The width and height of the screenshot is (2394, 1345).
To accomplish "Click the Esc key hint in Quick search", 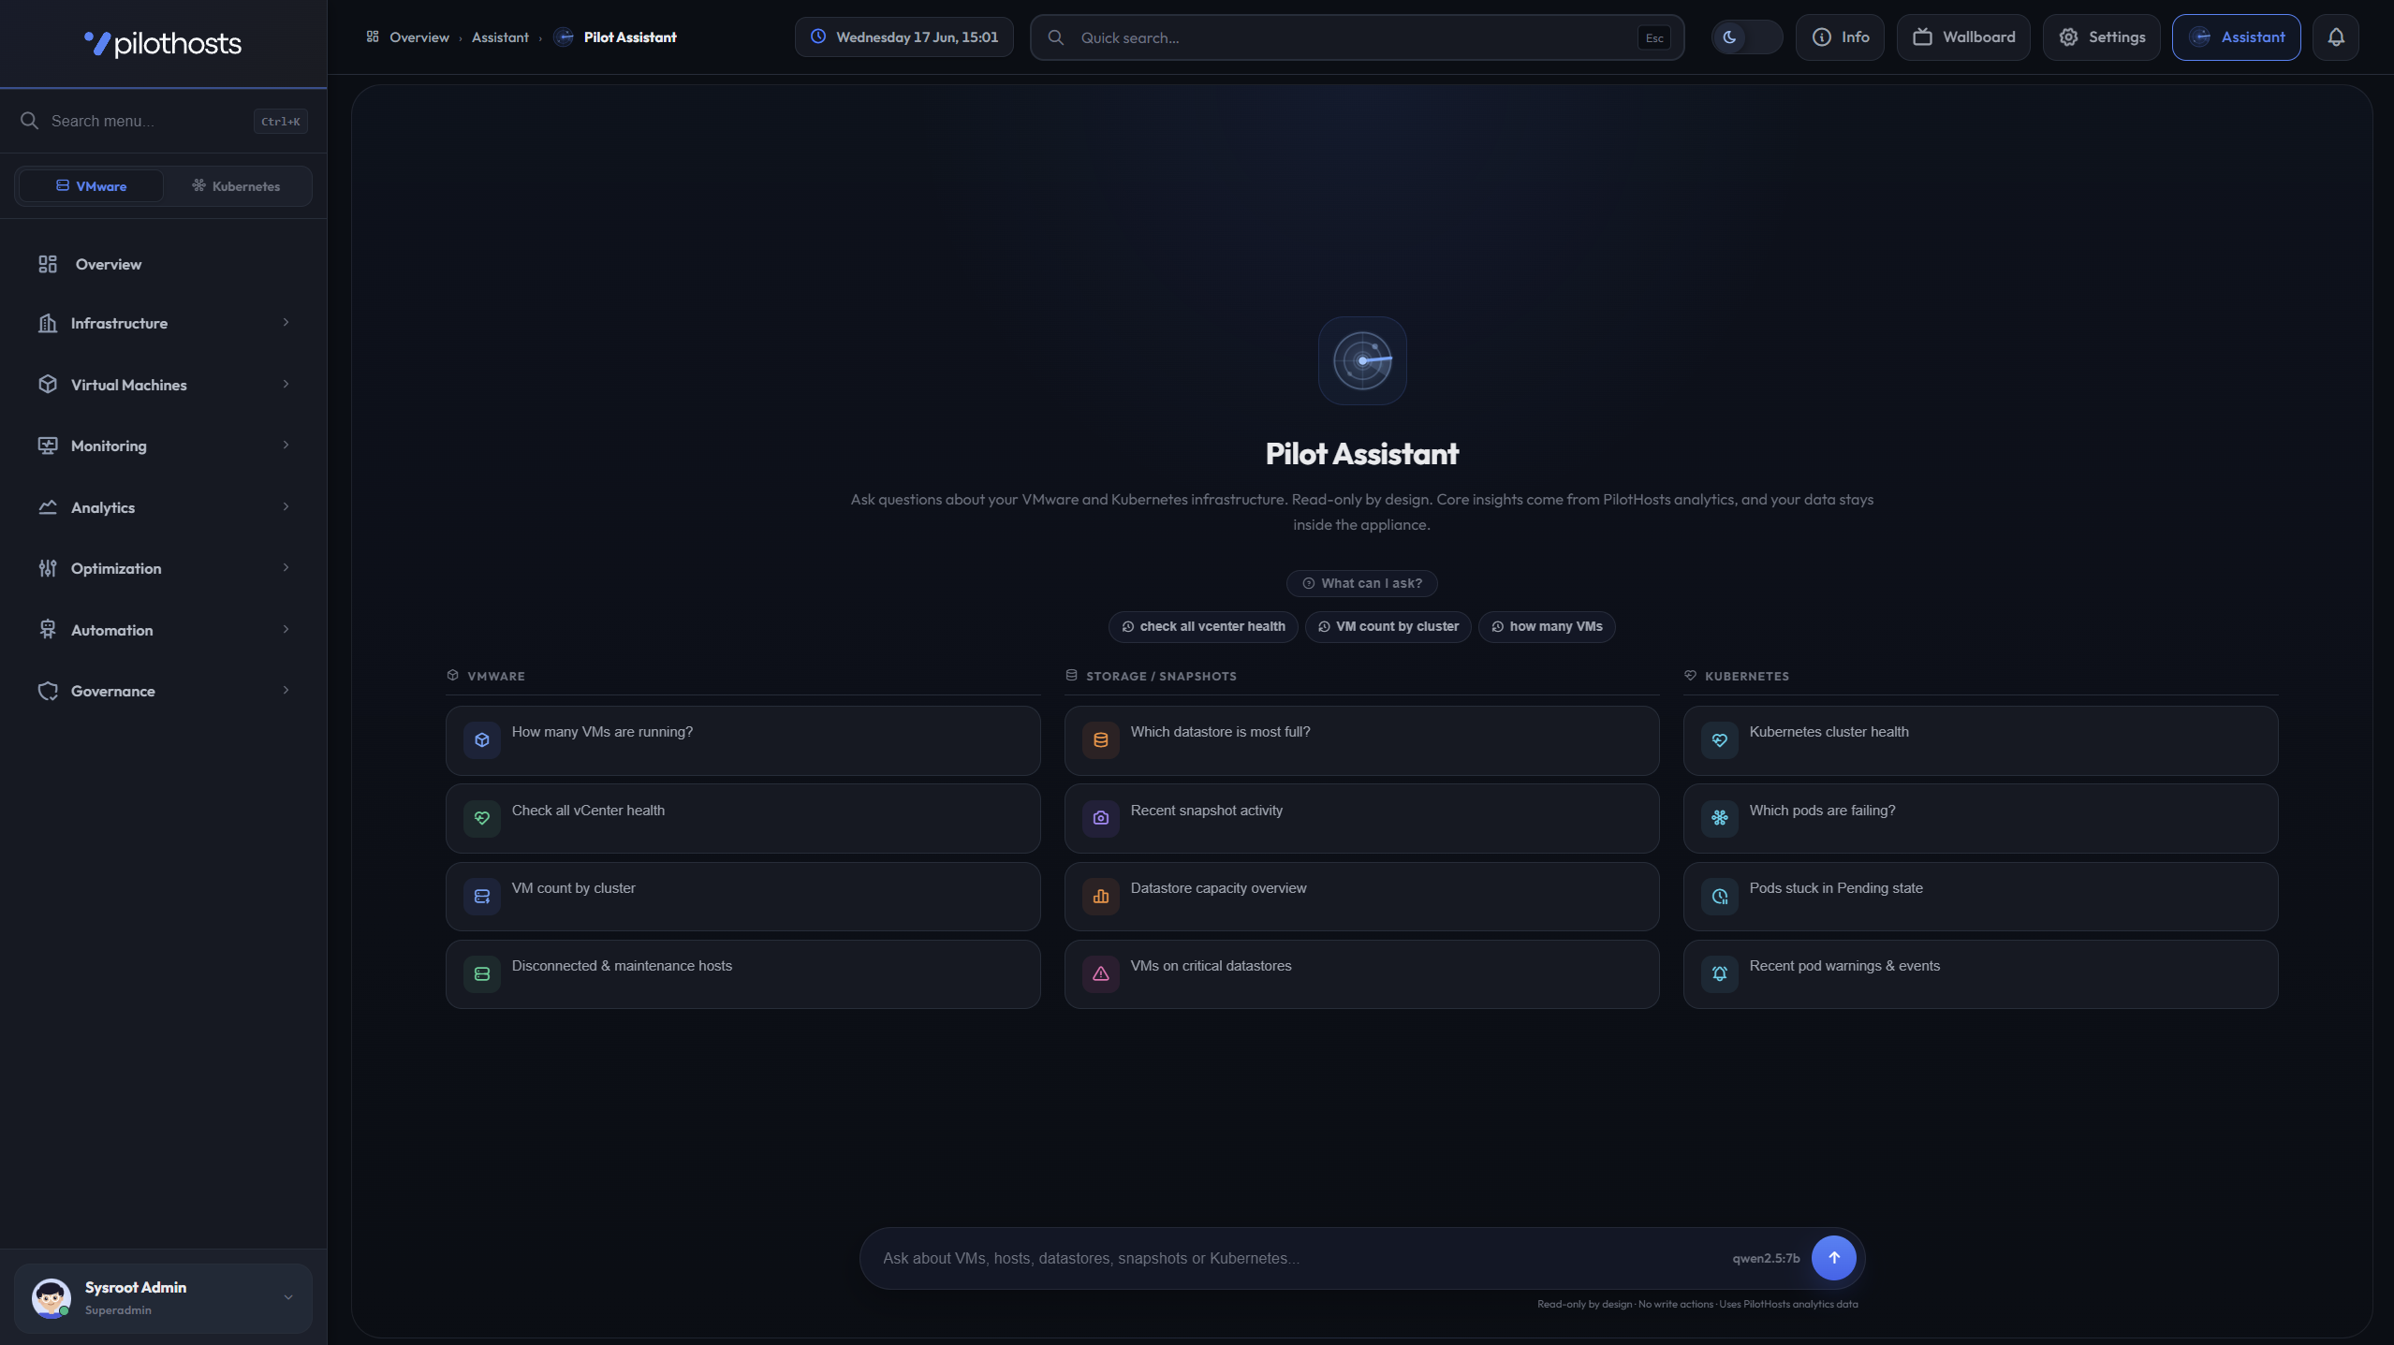I will [1654, 37].
